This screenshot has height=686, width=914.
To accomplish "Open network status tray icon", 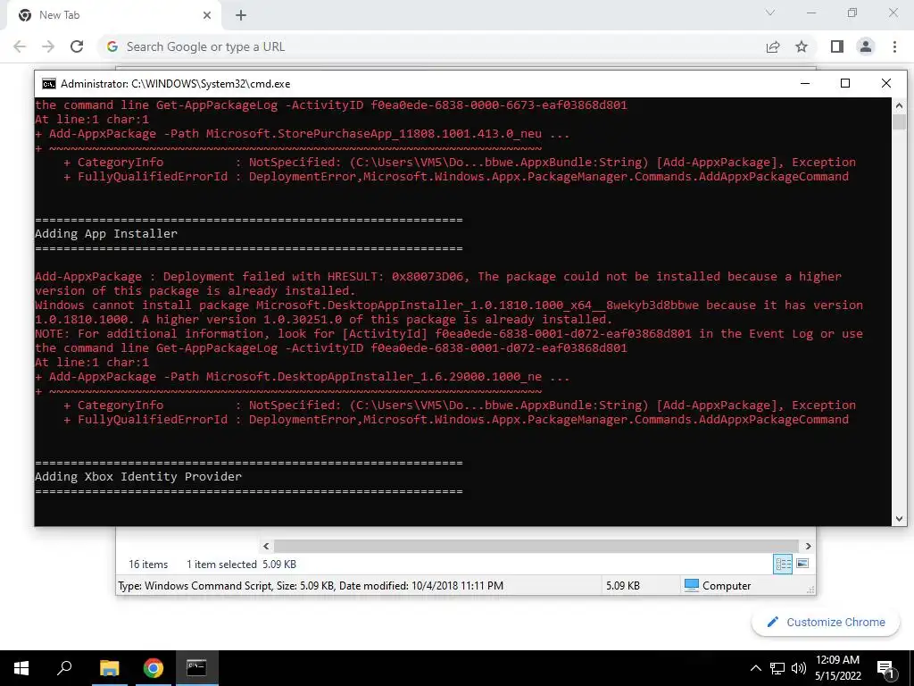I will coord(777,668).
